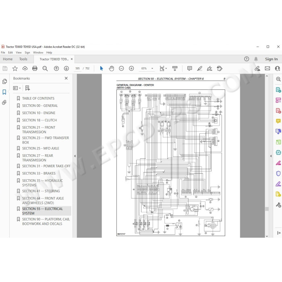Open the share with others person icon

pyautogui.click(x=278, y=68)
